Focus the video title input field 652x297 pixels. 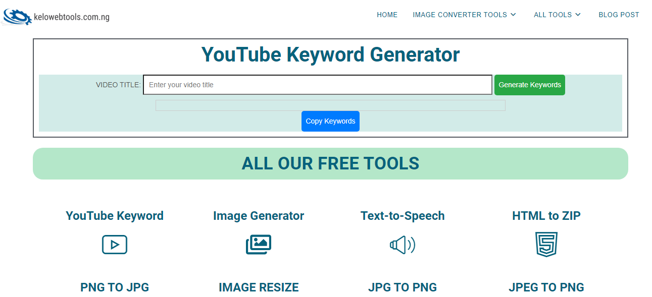[x=318, y=85]
